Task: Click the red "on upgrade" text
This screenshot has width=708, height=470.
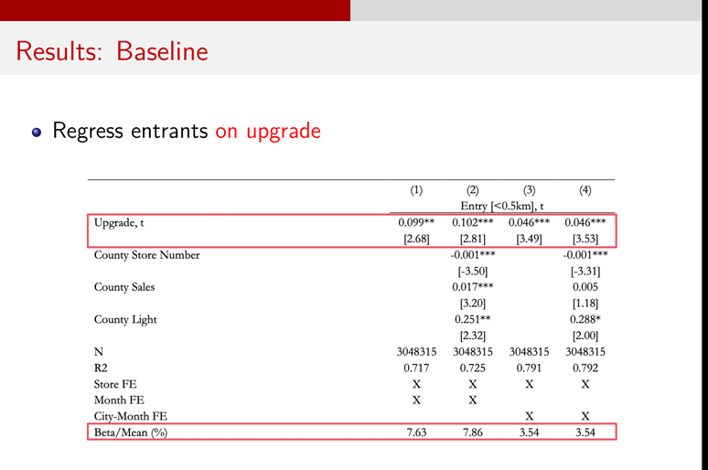Action: tap(268, 131)
